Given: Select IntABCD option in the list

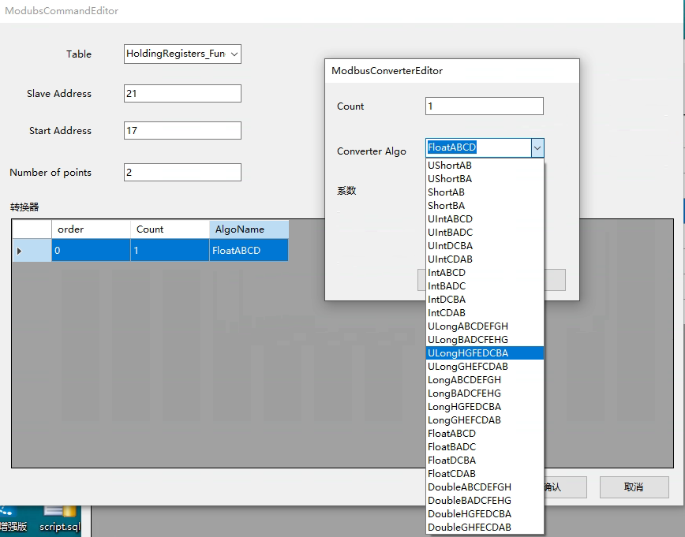Looking at the screenshot, I should pyautogui.click(x=447, y=273).
